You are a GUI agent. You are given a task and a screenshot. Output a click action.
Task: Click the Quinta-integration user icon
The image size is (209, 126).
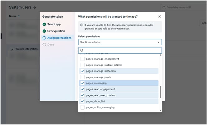pos(12,50)
